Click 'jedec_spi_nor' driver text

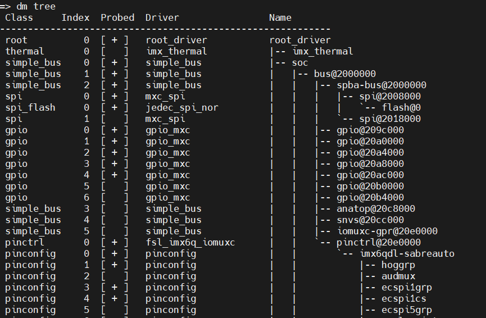[x=182, y=107]
